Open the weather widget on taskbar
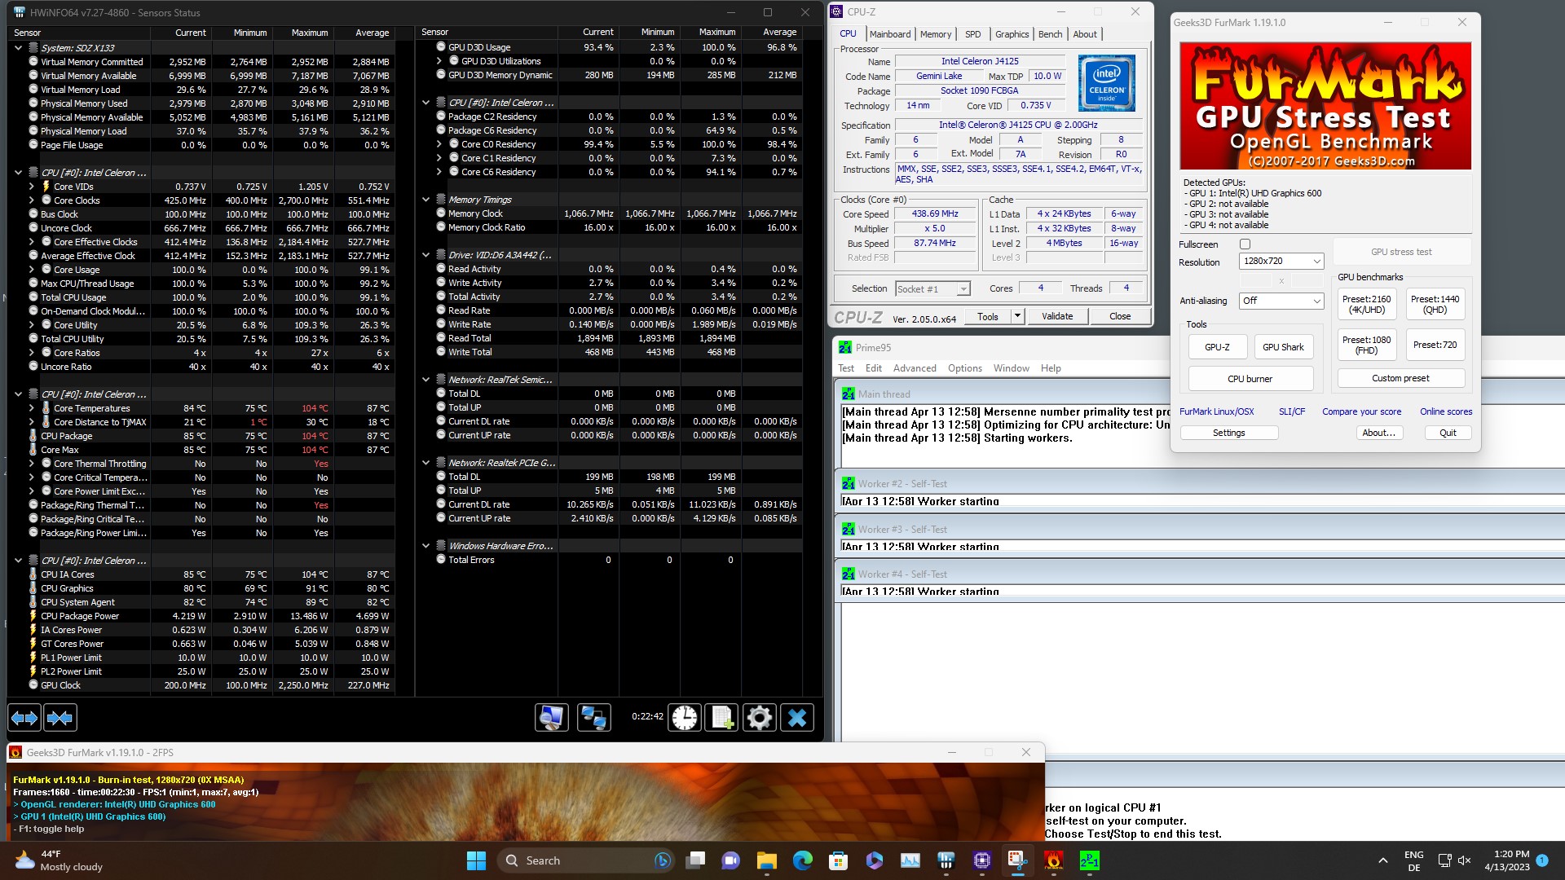Screen dimensions: 1565x880 pos(61,860)
